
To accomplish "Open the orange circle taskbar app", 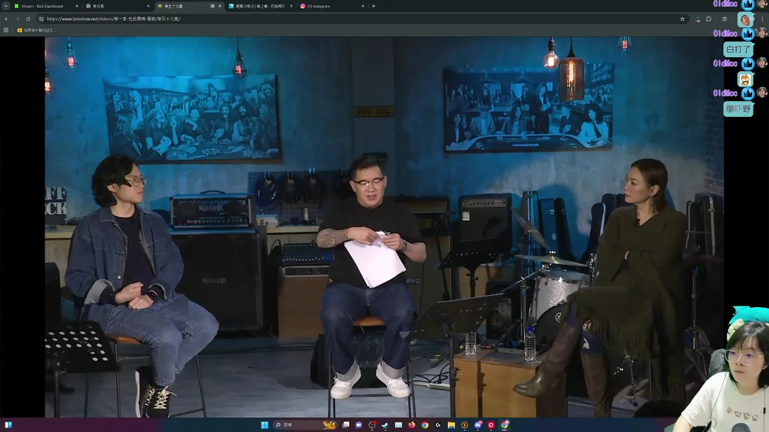I will [x=464, y=425].
